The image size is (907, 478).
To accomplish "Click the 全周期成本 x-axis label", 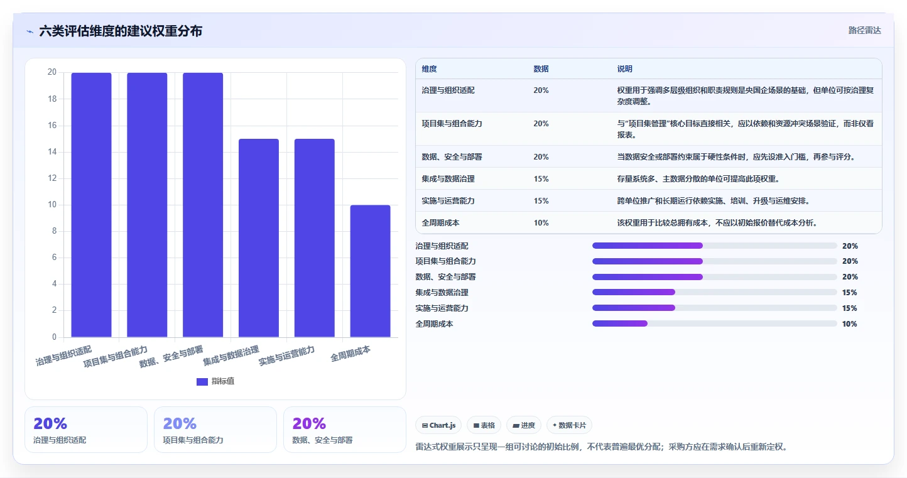I will (x=350, y=354).
